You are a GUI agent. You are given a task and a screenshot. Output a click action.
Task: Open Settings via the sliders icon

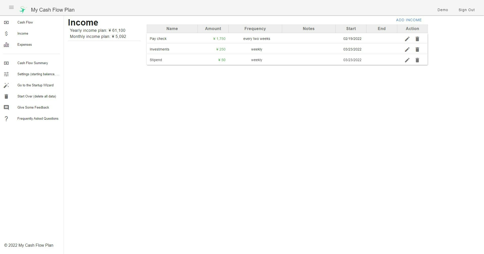pyautogui.click(x=6, y=74)
